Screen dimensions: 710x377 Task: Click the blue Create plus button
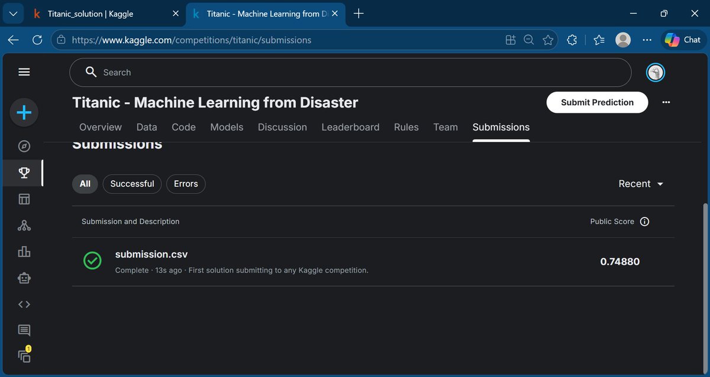[24, 113]
